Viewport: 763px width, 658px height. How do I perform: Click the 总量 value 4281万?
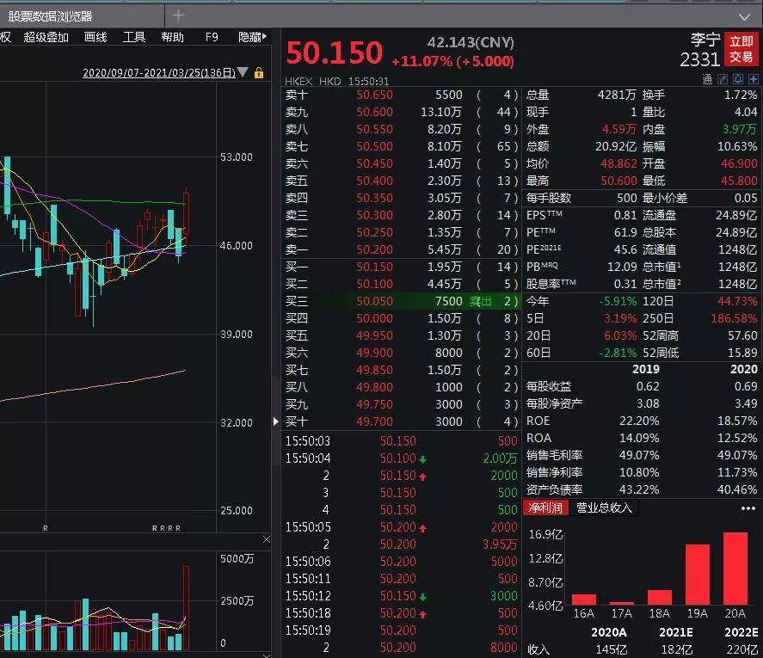click(617, 95)
